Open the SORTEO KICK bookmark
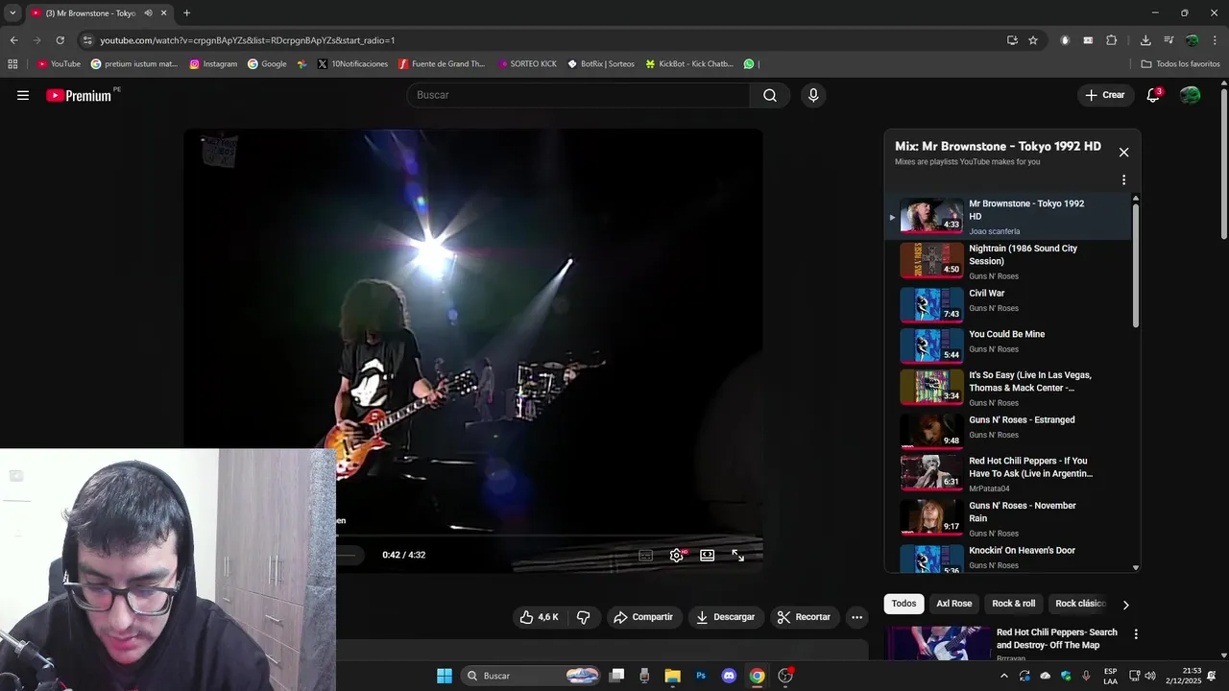1229x691 pixels. pyautogui.click(x=527, y=64)
